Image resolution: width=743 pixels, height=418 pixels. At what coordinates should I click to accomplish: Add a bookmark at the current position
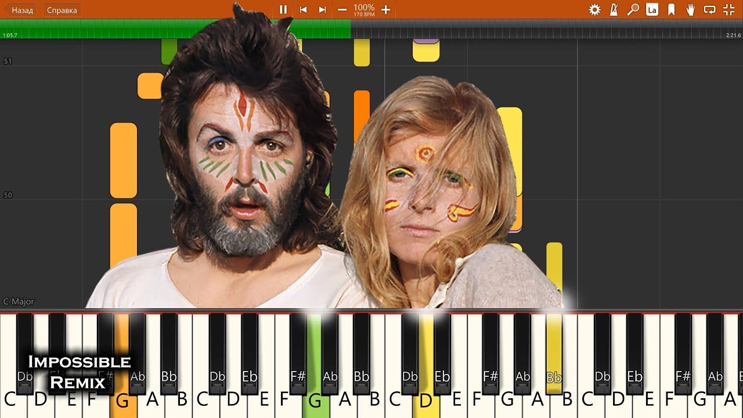[x=671, y=9]
